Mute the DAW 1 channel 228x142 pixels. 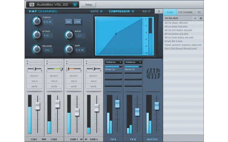[x=74, y=86]
